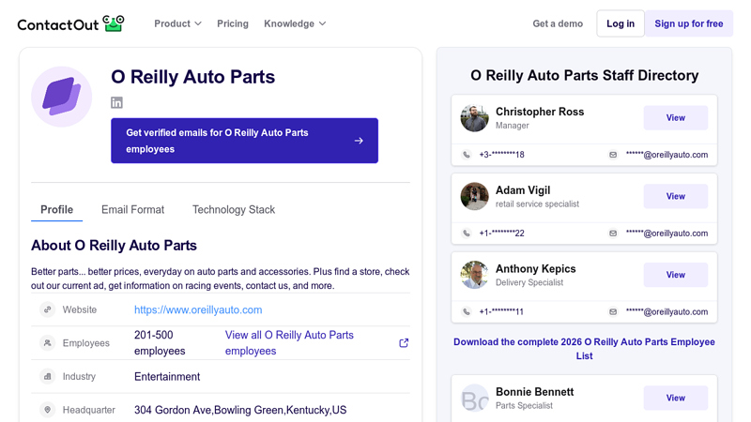Click Get a demo link

pyautogui.click(x=558, y=23)
